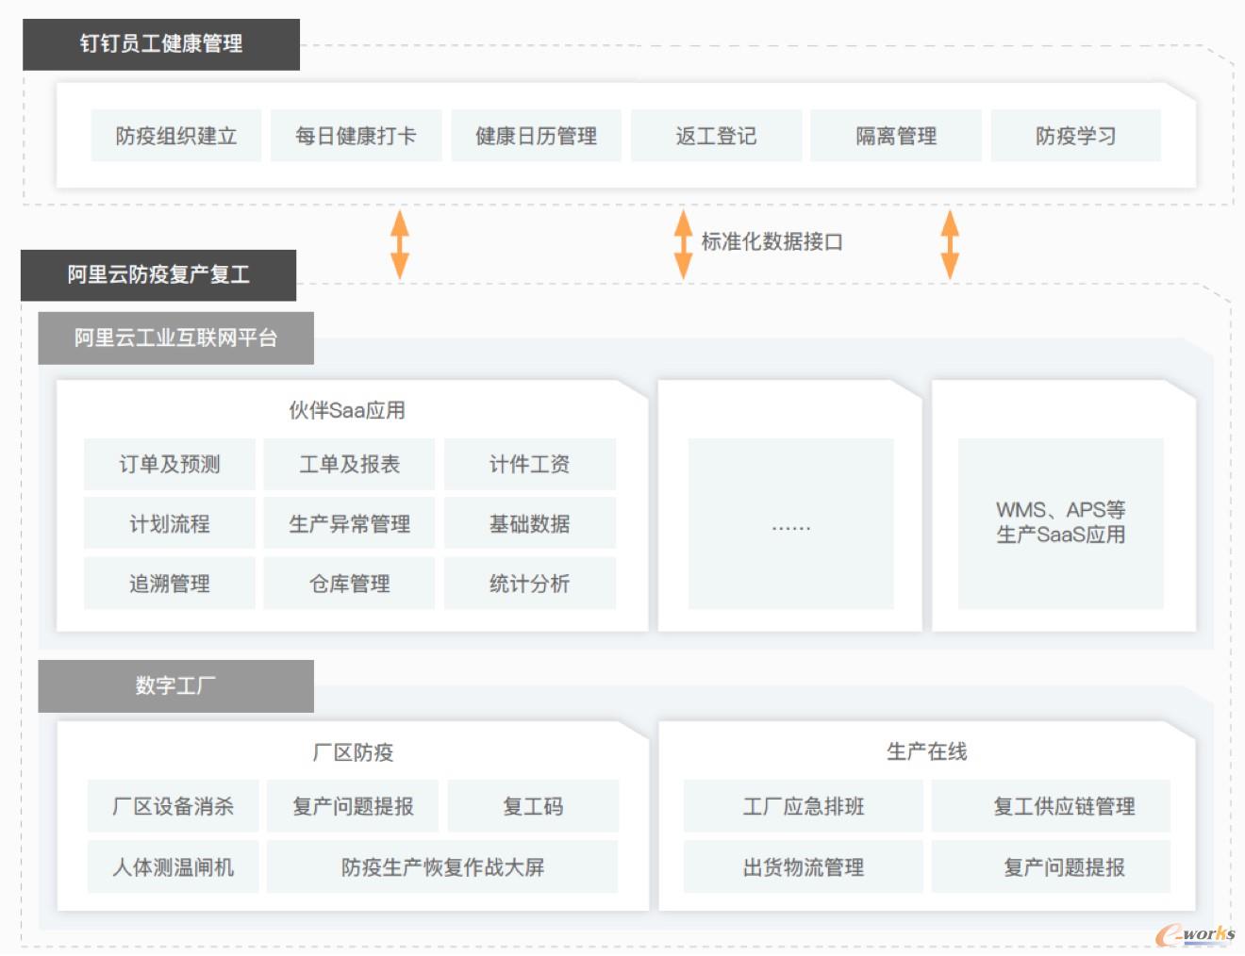Select the 工单及报表 cell

pyautogui.click(x=349, y=464)
